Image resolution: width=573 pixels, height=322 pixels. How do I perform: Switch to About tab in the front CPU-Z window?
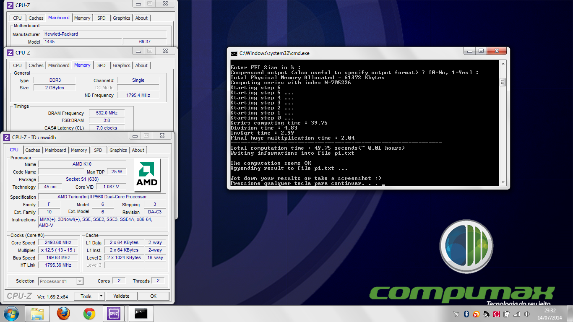tap(138, 150)
